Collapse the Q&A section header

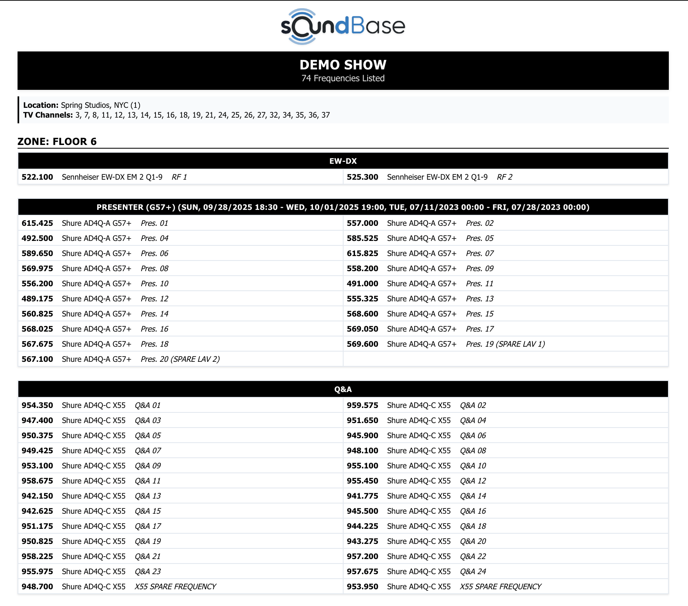[x=343, y=389]
